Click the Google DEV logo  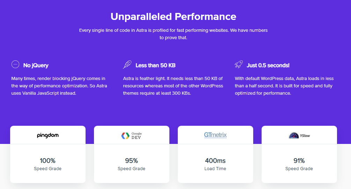coord(131,136)
